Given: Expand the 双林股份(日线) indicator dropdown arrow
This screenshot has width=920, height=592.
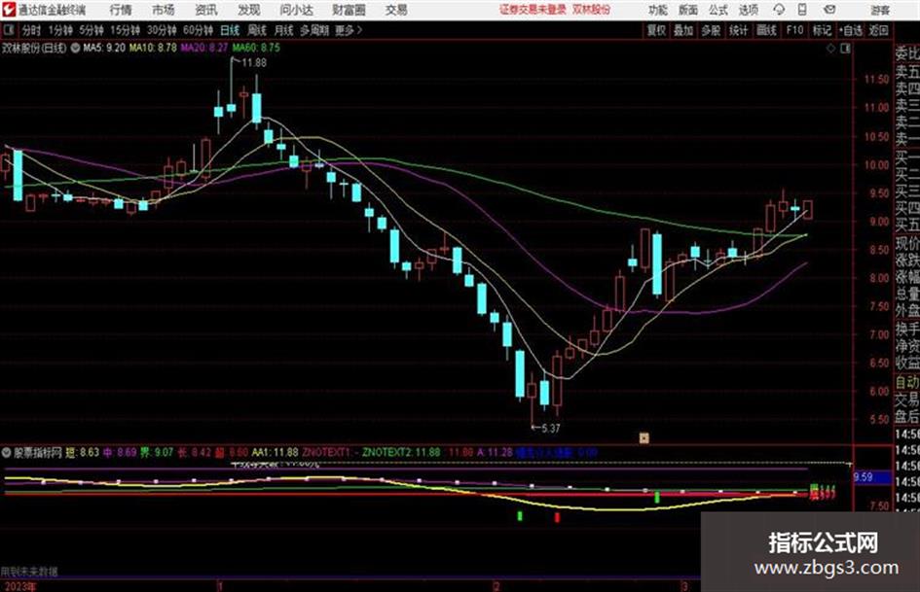Looking at the screenshot, I should (x=75, y=48).
